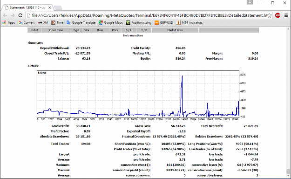Click the Summary: heading
This screenshot has height=179, width=291.
click(x=35, y=43)
